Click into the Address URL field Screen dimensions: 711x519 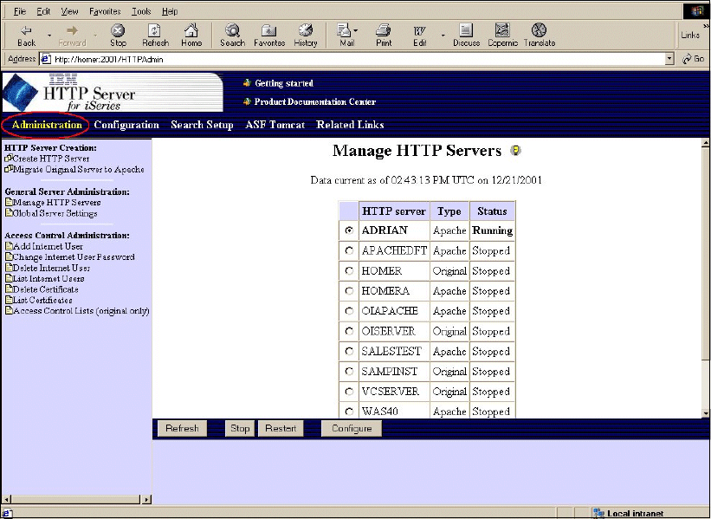click(x=346, y=59)
